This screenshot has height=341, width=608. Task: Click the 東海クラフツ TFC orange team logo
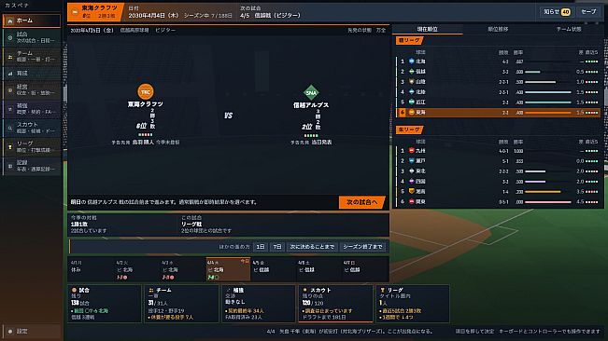tap(146, 91)
